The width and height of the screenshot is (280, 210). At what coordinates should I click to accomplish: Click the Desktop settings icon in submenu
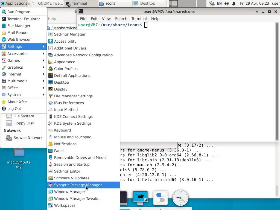point(51,82)
